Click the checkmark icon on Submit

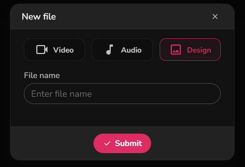pos(107,143)
